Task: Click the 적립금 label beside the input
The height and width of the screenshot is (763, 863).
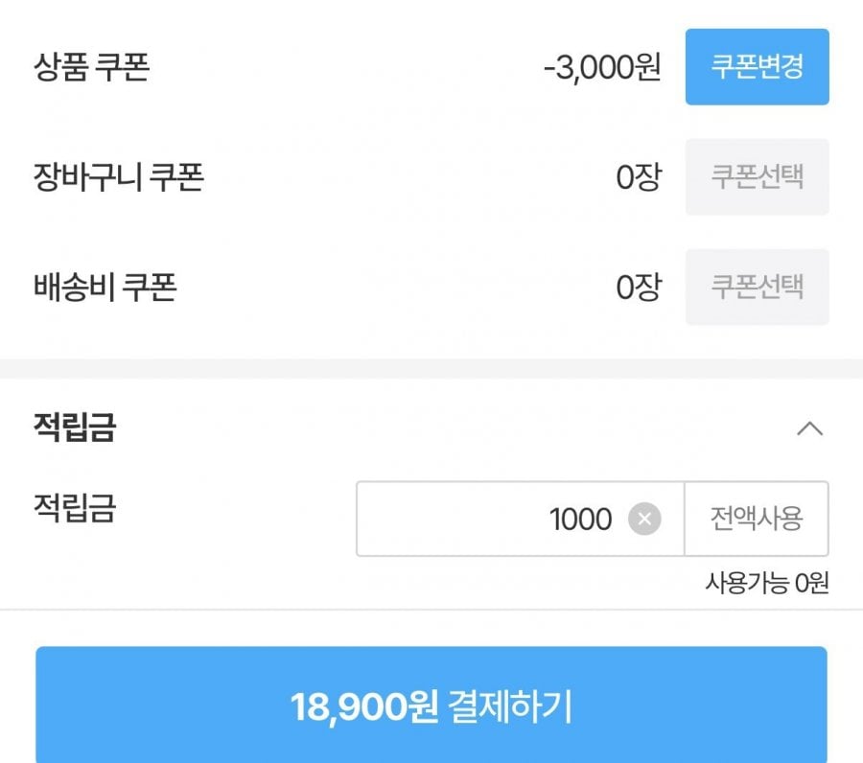Action: pyautogui.click(x=75, y=508)
